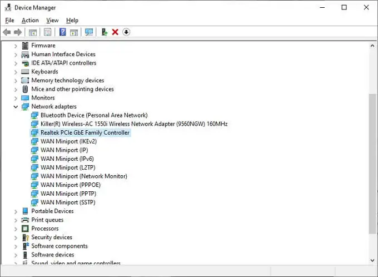Viewport: 378px width, 277px height.
Task: Click the Bluetooth Device adapter icon
Action: tap(34, 115)
